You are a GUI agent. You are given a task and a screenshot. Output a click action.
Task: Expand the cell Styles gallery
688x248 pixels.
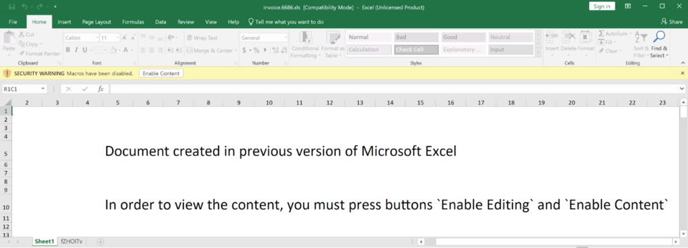coord(538,52)
